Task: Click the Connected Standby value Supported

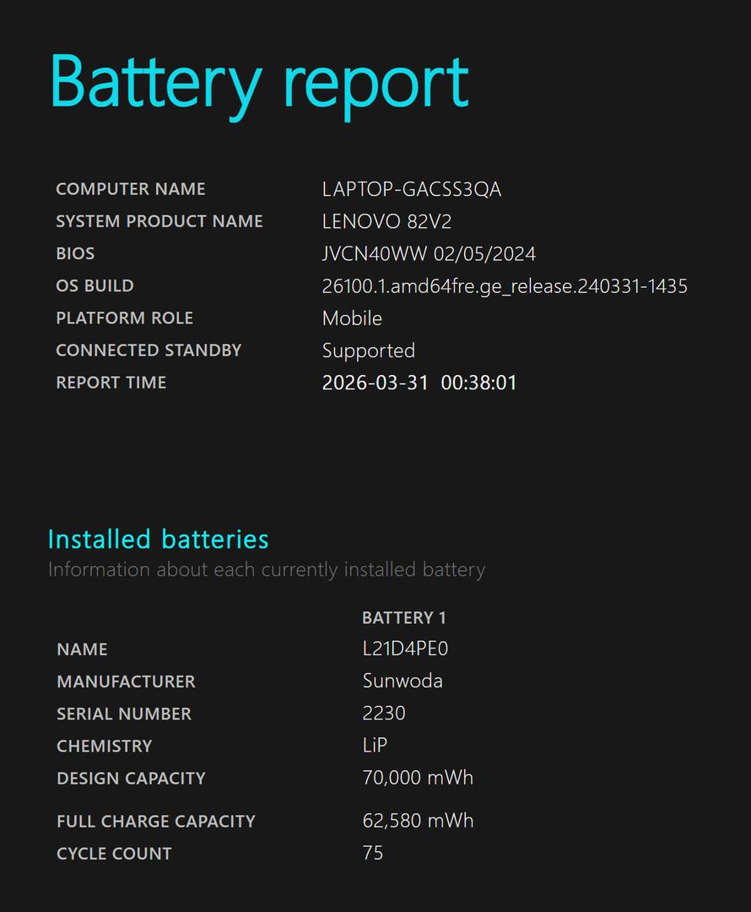Action: click(x=368, y=350)
